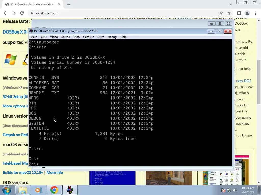
Task: Maximize the DOSBox-X window
Action: pyautogui.click(x=219, y=31)
